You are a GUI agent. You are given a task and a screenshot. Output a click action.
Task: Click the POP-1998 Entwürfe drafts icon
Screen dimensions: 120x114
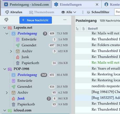(13, 81)
